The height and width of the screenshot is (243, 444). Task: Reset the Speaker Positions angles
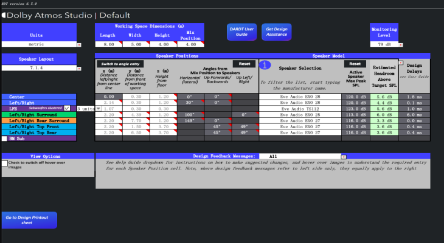(x=244, y=63)
